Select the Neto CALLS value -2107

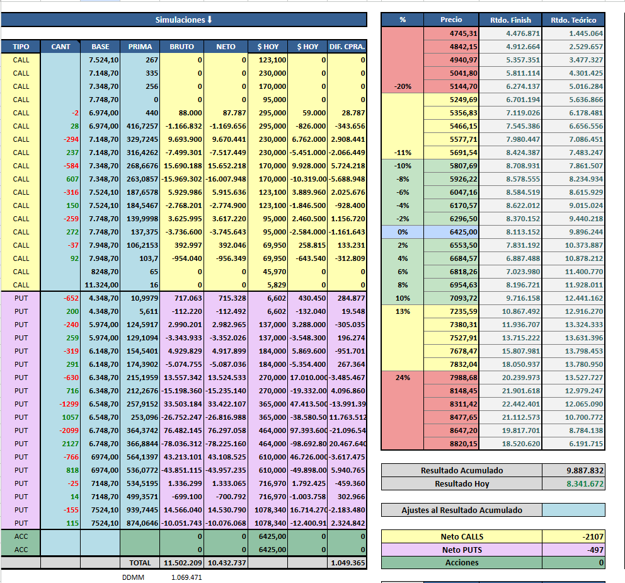pos(573,537)
